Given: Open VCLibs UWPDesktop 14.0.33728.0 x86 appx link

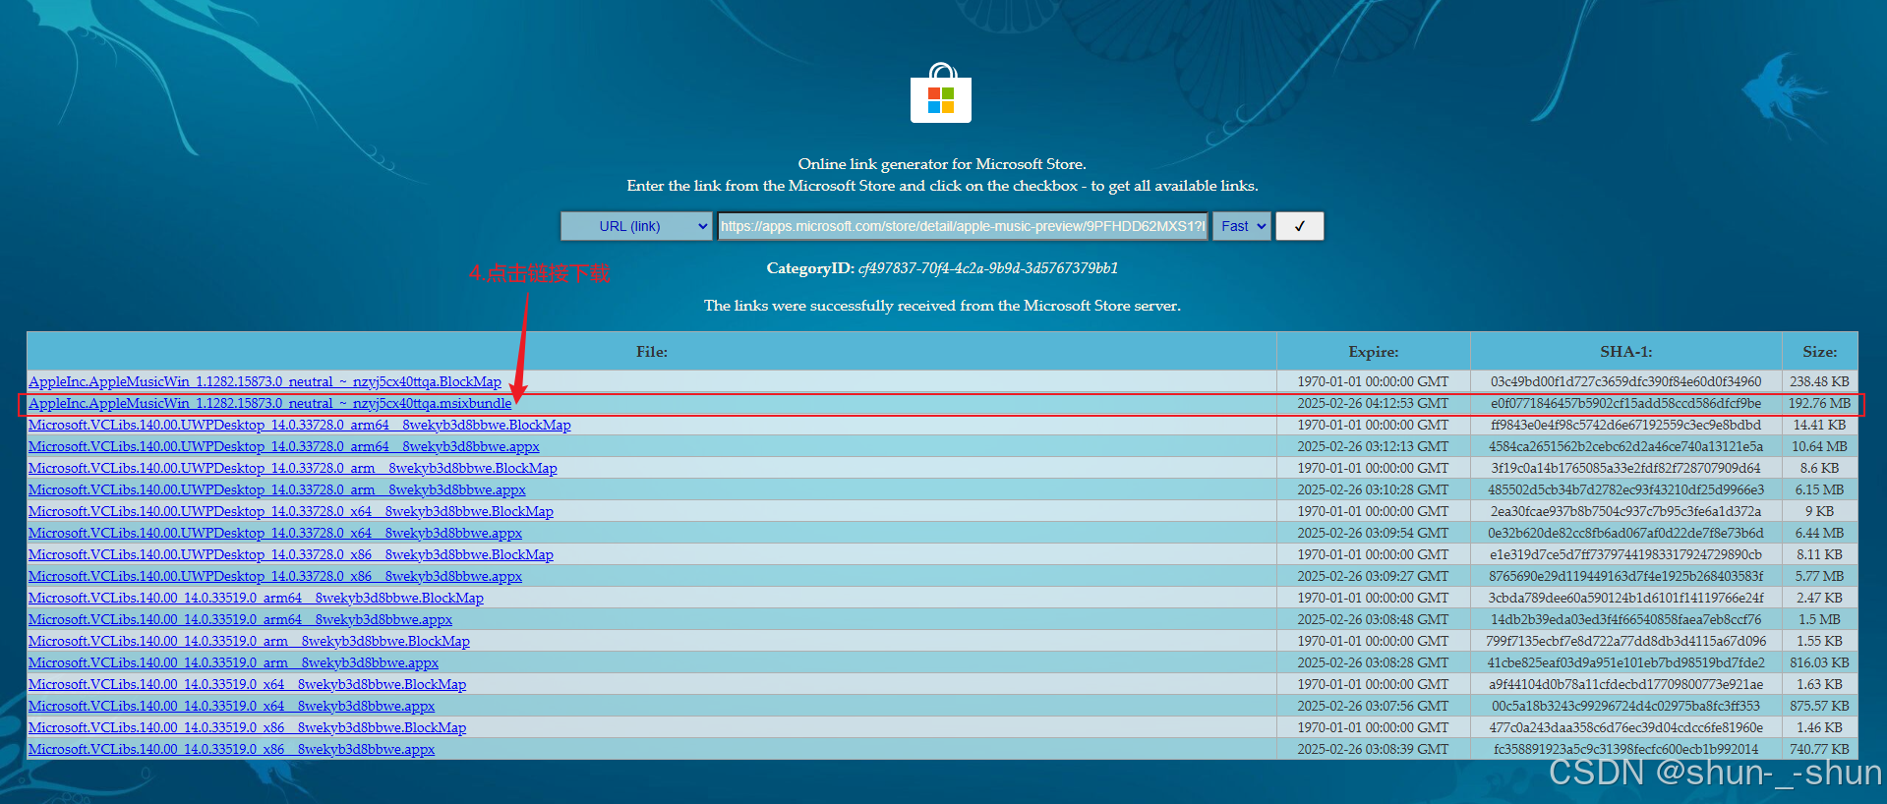Looking at the screenshot, I should tap(275, 576).
